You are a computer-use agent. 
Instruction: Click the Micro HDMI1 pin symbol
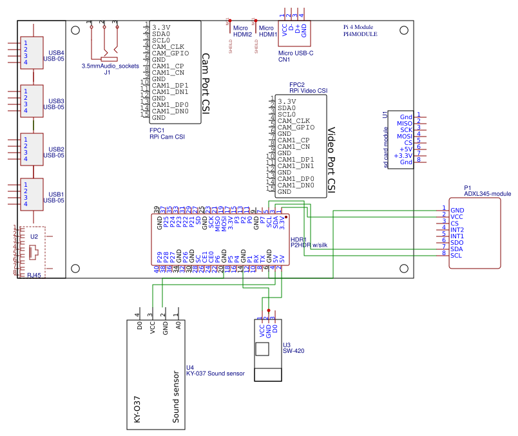[x=256, y=26]
